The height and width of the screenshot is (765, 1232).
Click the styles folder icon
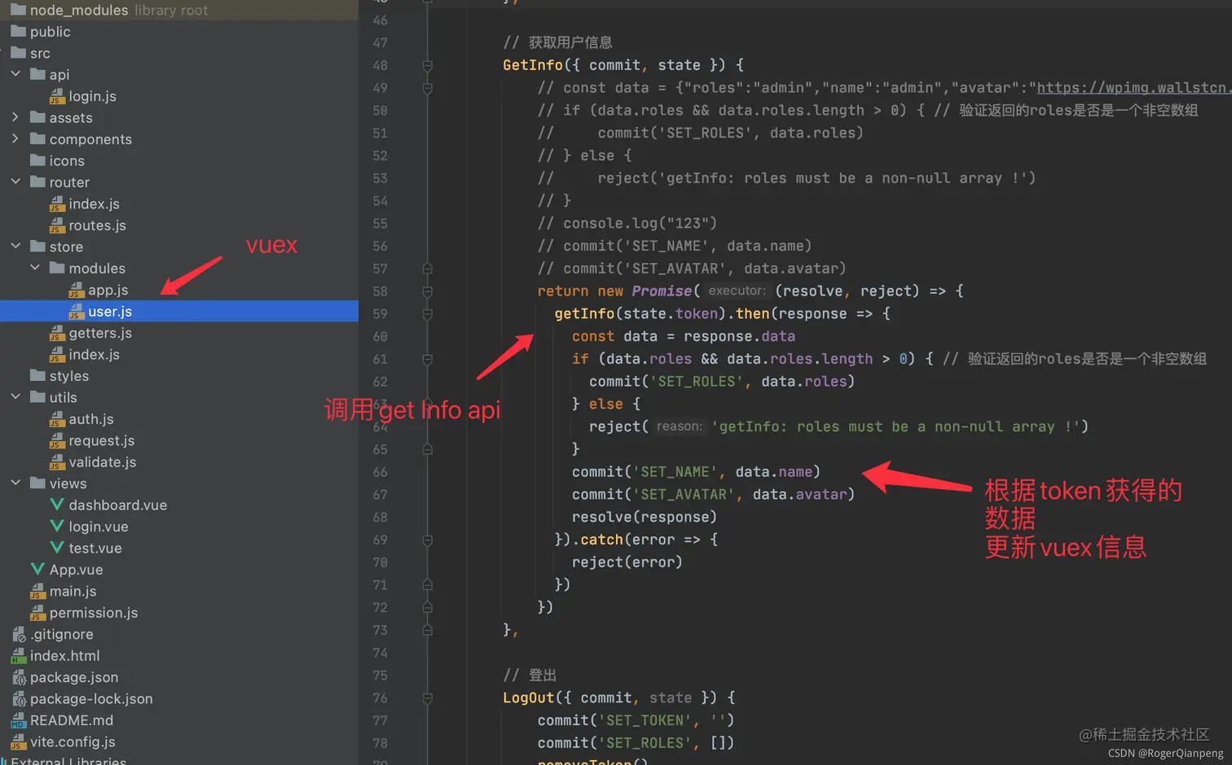(x=37, y=375)
